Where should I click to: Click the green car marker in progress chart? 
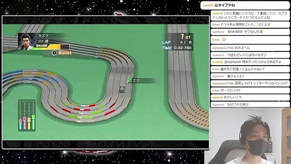coord(33,117)
